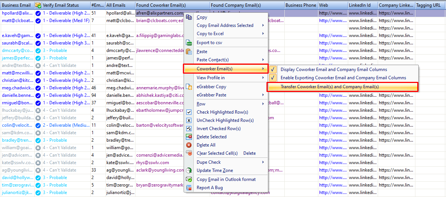Click the can't-validate icon for andre@textbo row

[38, 65]
